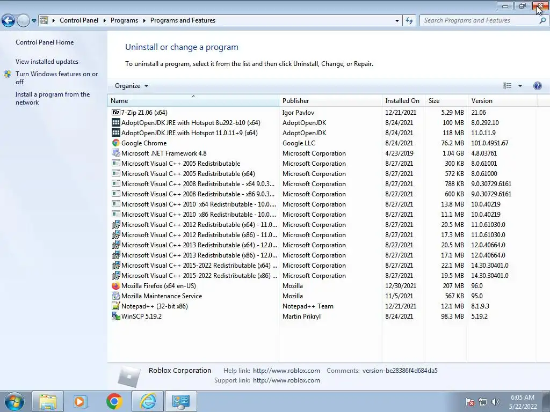Expand the view options dropdown arrow
The height and width of the screenshot is (412, 550).
520,86
